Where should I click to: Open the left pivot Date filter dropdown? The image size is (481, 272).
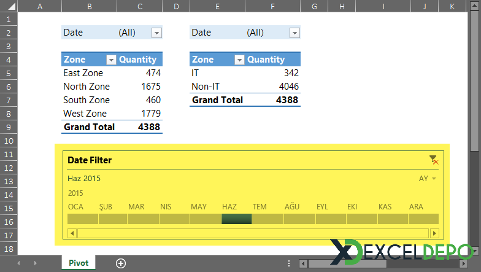click(156, 33)
